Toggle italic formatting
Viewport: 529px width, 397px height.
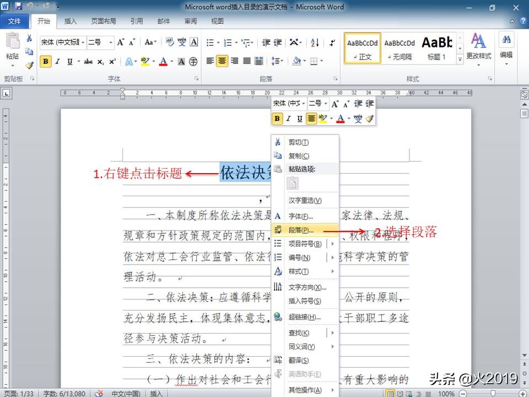[57, 61]
